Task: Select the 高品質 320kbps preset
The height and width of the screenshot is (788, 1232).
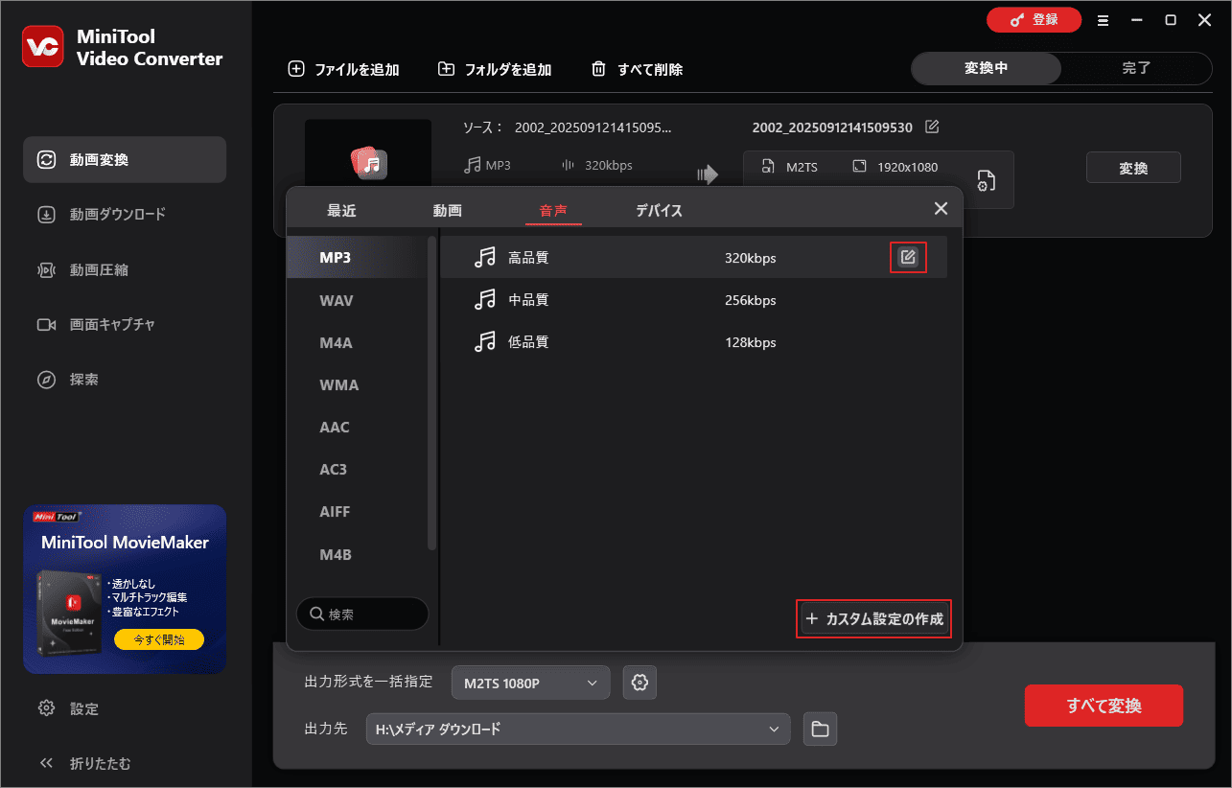Action: coord(694,258)
